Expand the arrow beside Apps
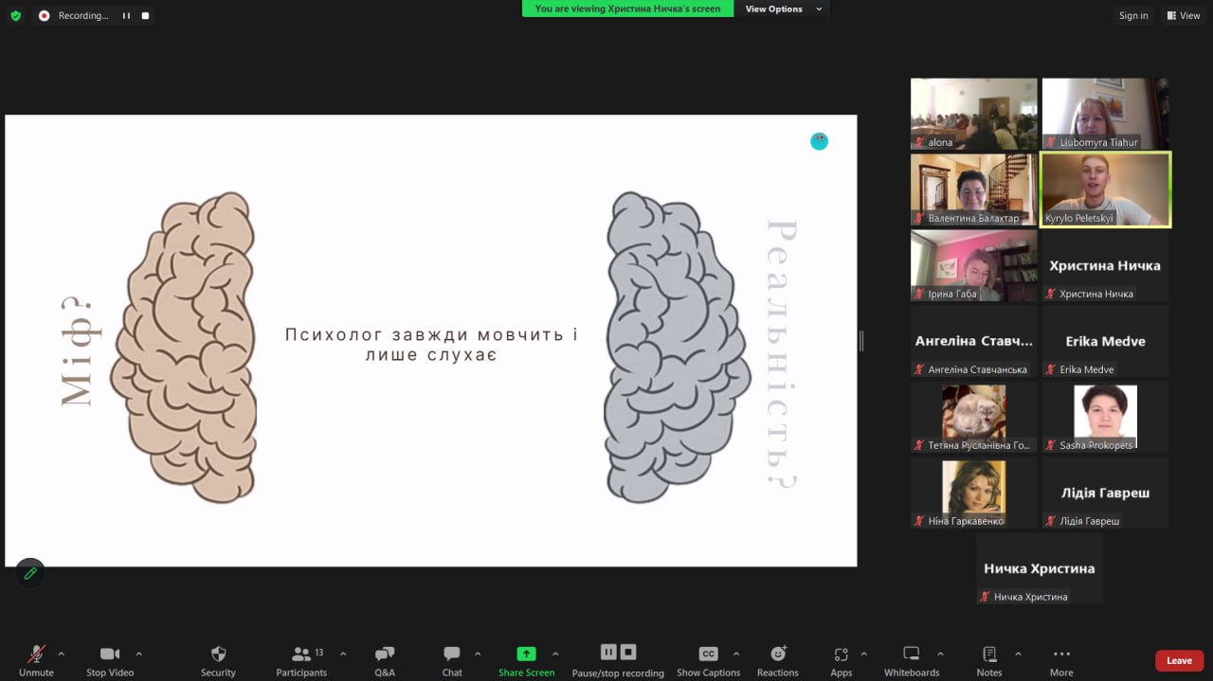Screen dimensions: 1213x681 863,654
